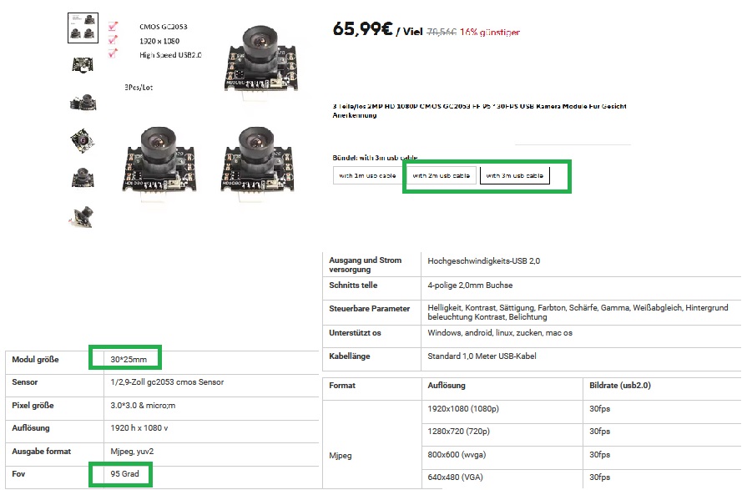Click the '16% günstiger' discount text
Viewport: 747px width, 490px height.
point(490,32)
